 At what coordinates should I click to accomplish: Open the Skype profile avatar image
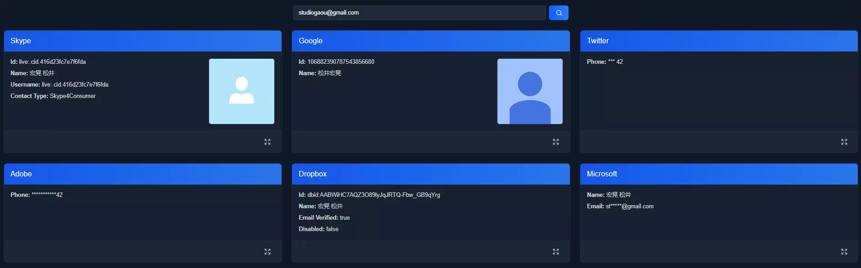click(241, 91)
